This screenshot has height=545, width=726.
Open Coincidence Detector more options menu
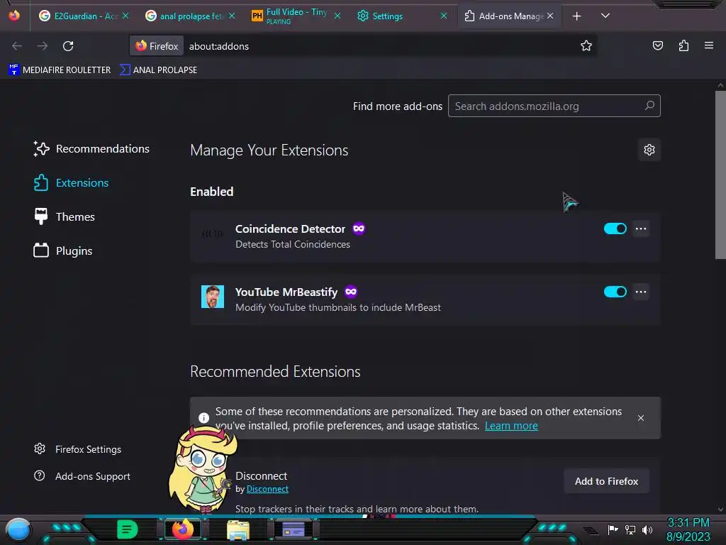pos(641,229)
